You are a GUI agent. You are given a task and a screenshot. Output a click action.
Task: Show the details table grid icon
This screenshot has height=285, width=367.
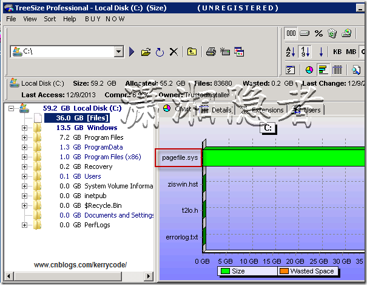pyautogui.click(x=337, y=70)
